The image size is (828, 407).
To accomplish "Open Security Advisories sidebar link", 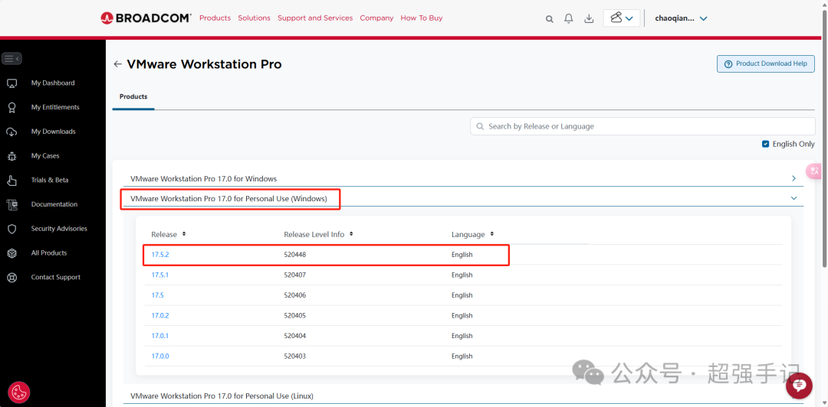I will 59,229.
